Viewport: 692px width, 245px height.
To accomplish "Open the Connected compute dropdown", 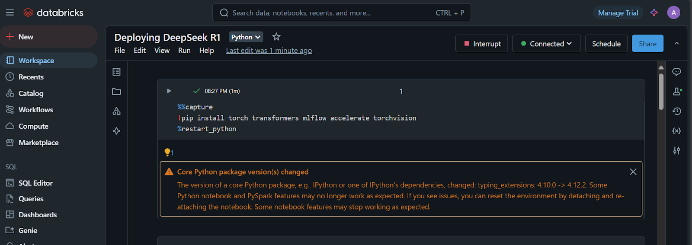I will click(546, 44).
